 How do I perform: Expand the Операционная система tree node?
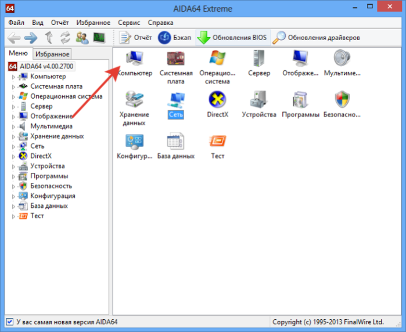13,97
